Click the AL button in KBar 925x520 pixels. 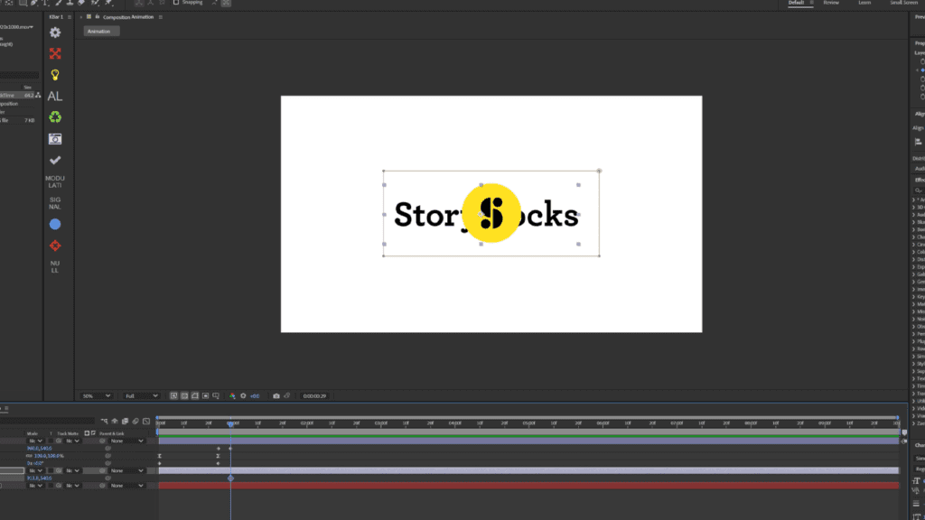pyautogui.click(x=54, y=95)
